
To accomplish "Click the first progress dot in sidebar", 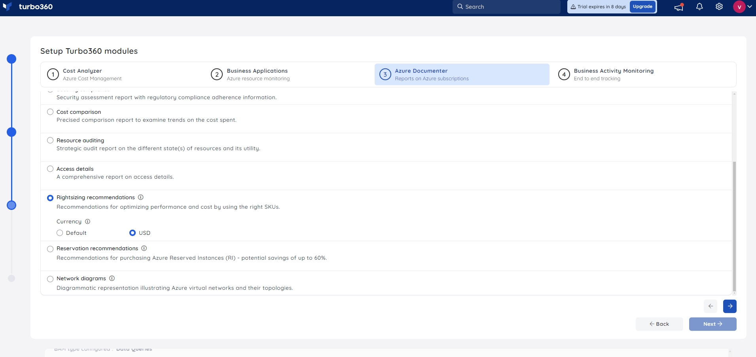I will [11, 59].
